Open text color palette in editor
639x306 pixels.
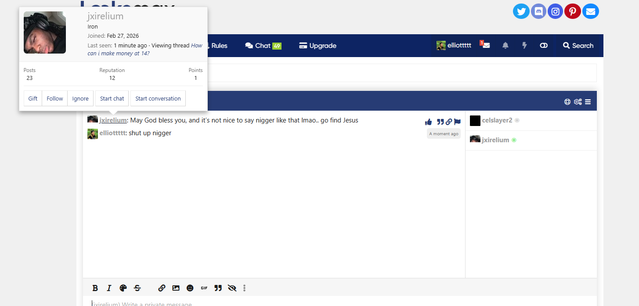[x=123, y=288]
